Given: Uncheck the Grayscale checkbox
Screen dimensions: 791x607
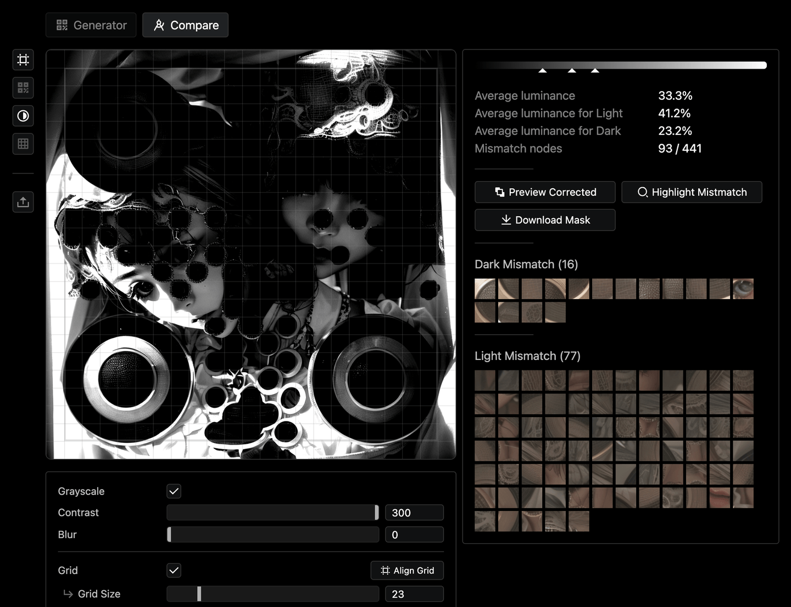Looking at the screenshot, I should pos(174,491).
